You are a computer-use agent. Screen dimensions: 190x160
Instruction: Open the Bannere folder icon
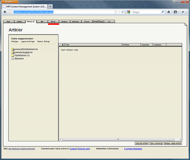click(13, 59)
